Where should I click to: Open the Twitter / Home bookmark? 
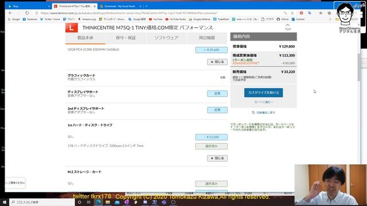(50, 19)
